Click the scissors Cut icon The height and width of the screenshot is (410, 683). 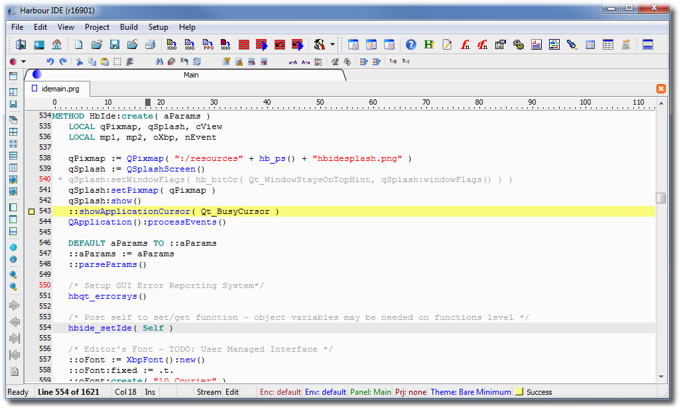tap(80, 62)
